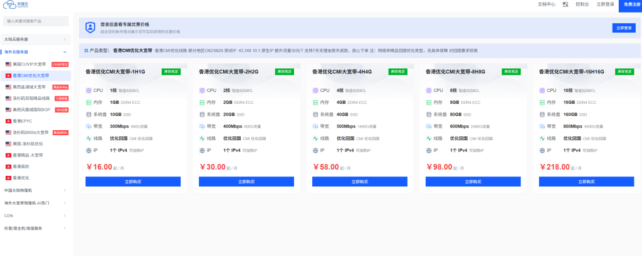The image size is (642, 256).
Task: Click the 天猫云 logo in the header
Action: pos(16,4)
